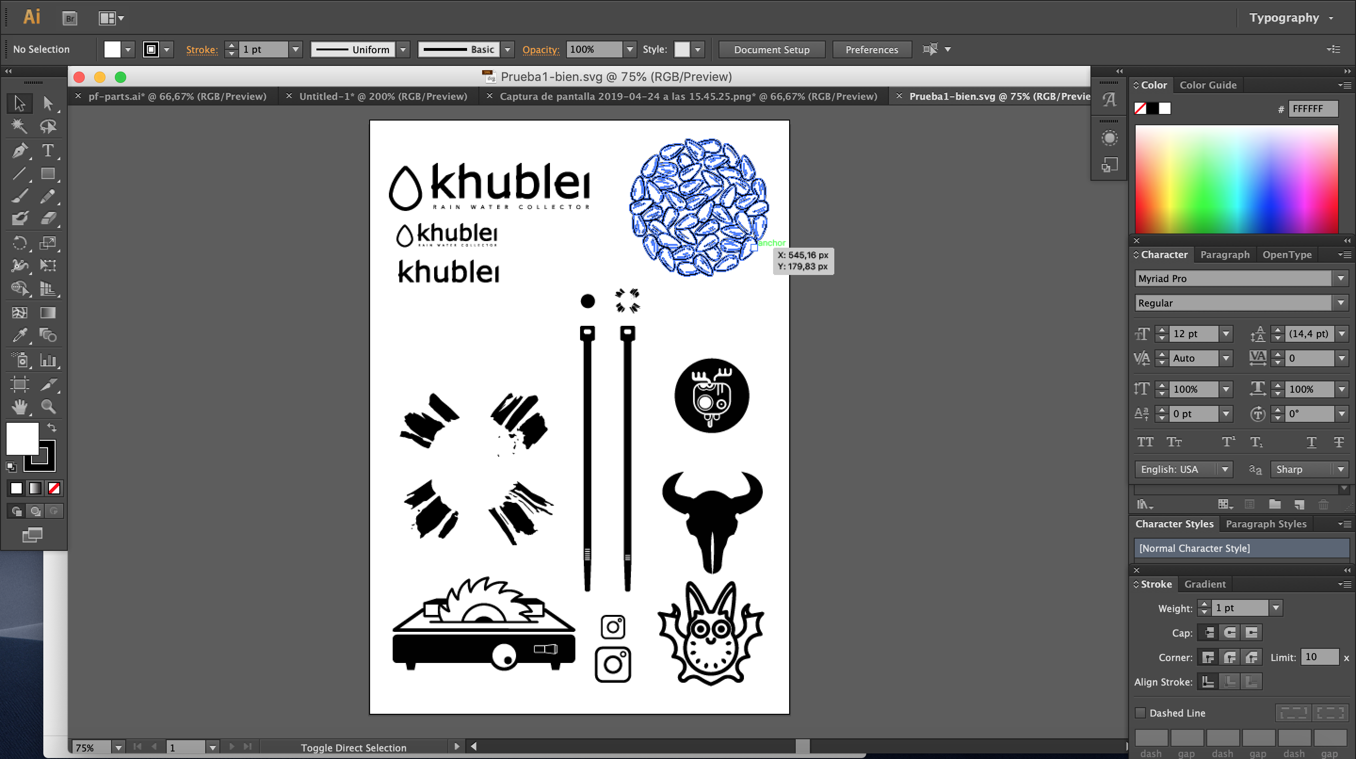Select the Pen tool
1356x759 pixels.
(x=19, y=151)
